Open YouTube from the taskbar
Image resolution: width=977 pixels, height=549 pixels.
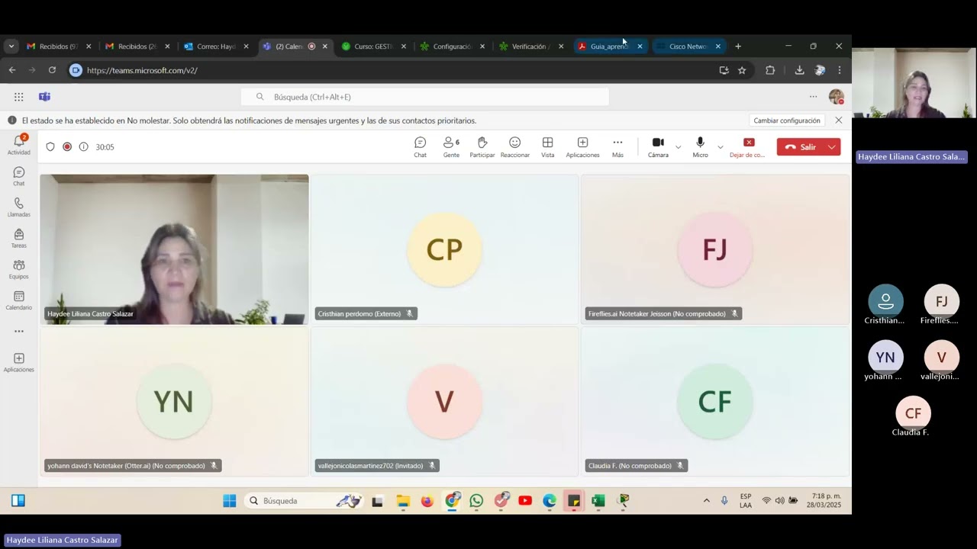525,501
